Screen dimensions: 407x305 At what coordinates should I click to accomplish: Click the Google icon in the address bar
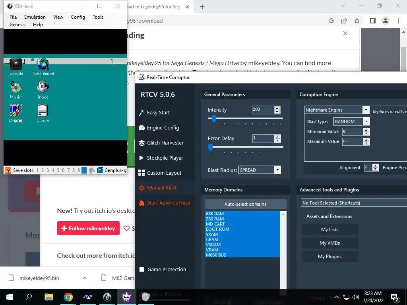pos(331,21)
